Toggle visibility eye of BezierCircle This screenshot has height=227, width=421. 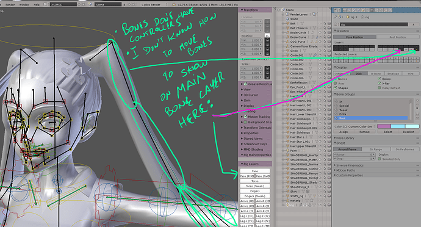pyautogui.click(x=320, y=32)
